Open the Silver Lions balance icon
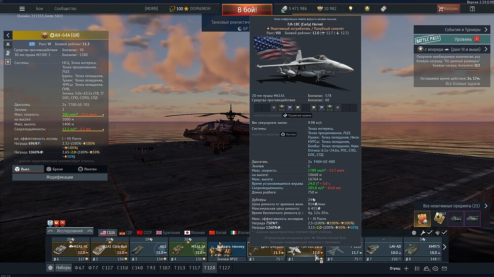The width and height of the screenshot is (494, 277). 284,9
